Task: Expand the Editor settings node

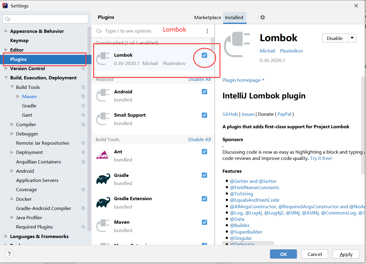Action: point(6,50)
